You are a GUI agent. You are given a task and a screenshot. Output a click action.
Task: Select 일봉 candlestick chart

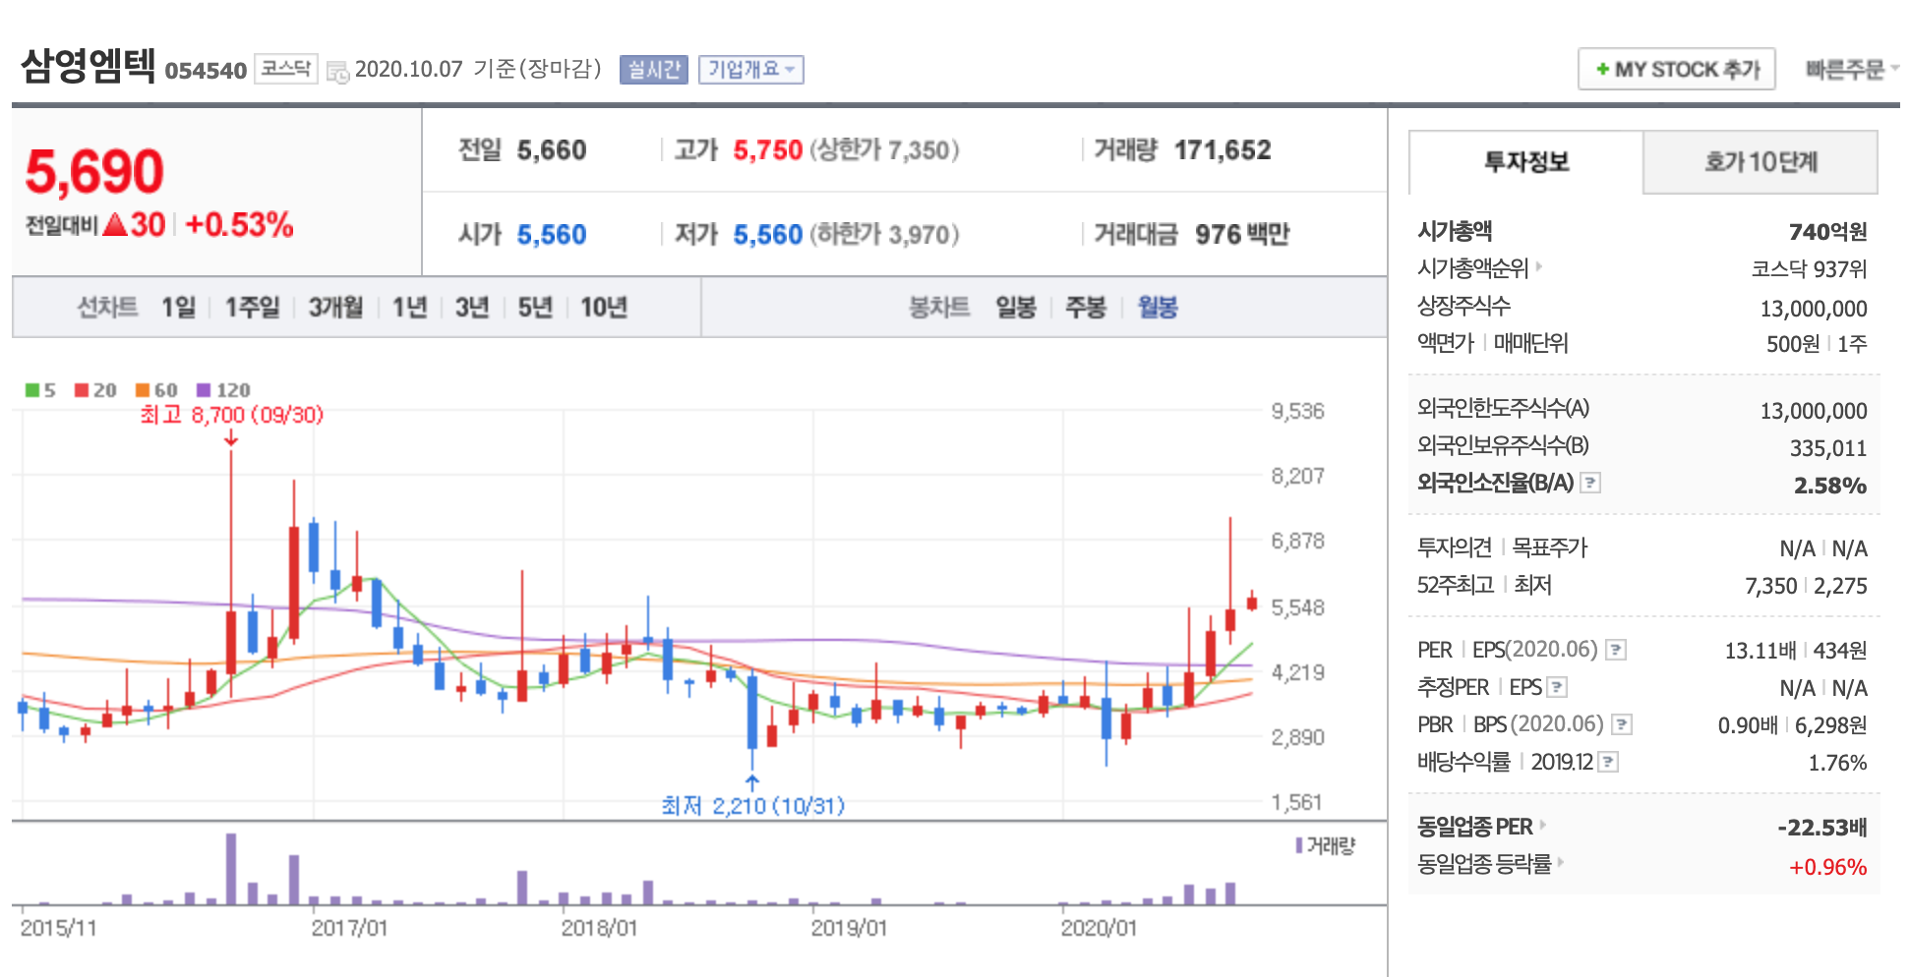[x=1016, y=308]
